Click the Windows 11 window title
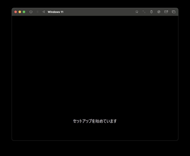 [56, 12]
